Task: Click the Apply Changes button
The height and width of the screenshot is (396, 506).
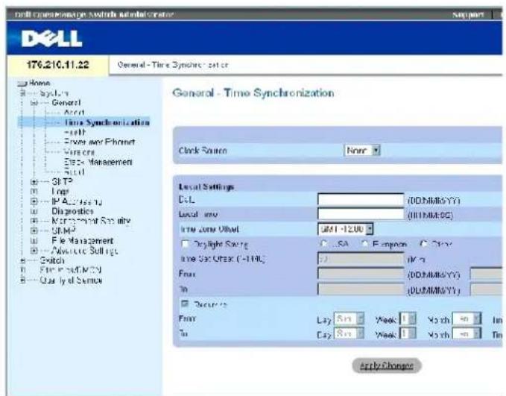Action: [x=387, y=365]
